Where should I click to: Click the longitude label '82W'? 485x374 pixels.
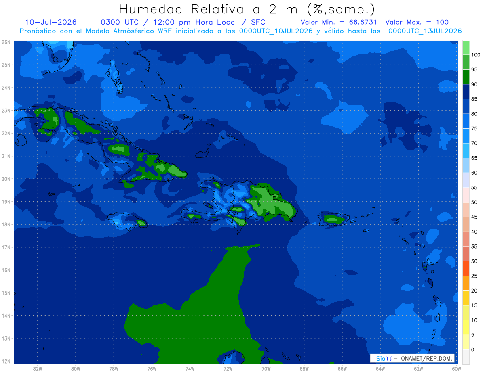38,368
